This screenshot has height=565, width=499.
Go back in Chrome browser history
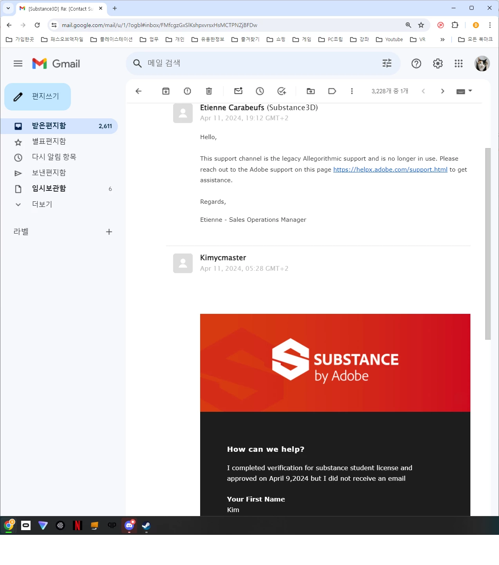click(x=9, y=25)
